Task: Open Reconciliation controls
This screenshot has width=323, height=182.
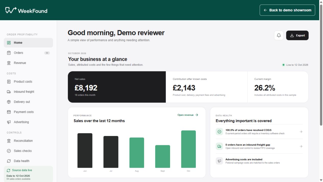Action: (28, 141)
